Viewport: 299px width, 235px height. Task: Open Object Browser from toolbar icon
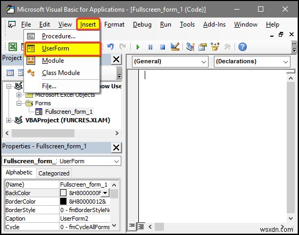(215, 46)
